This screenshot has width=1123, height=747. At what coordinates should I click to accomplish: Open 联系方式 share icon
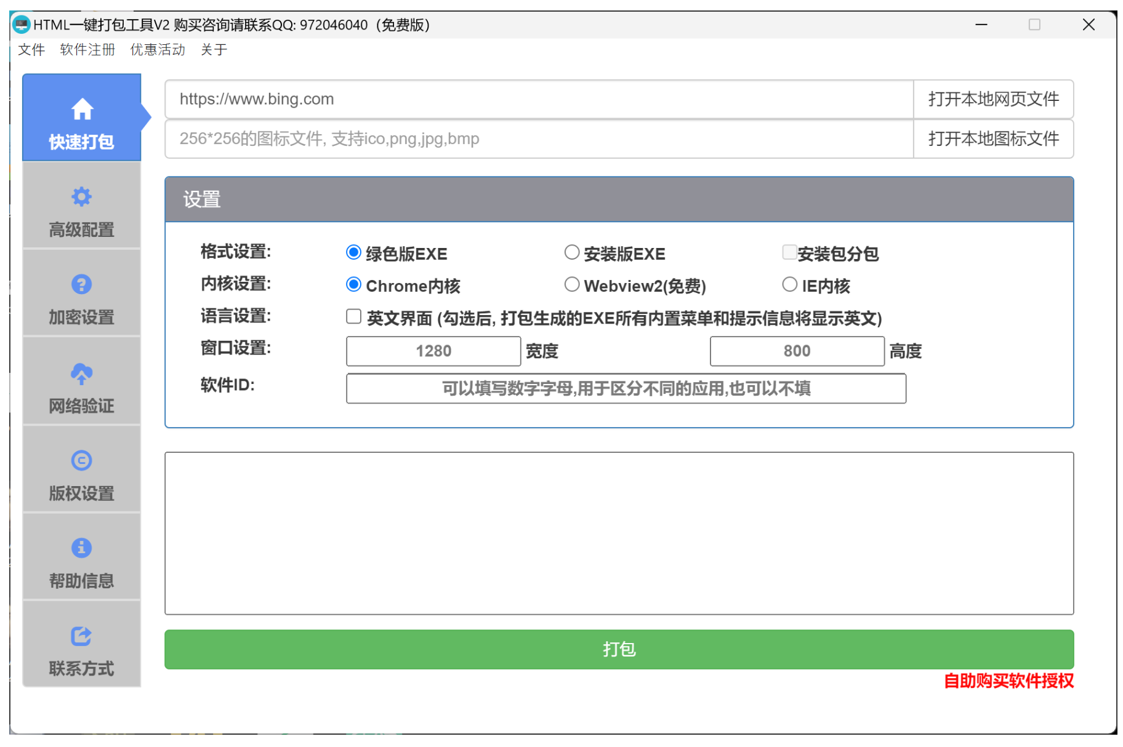pos(81,636)
